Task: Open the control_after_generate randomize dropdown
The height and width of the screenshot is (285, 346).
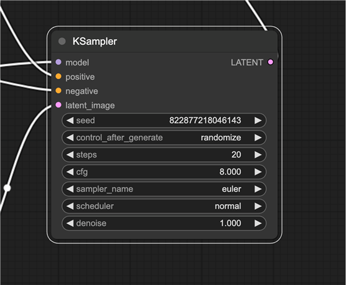Action: click(164, 138)
